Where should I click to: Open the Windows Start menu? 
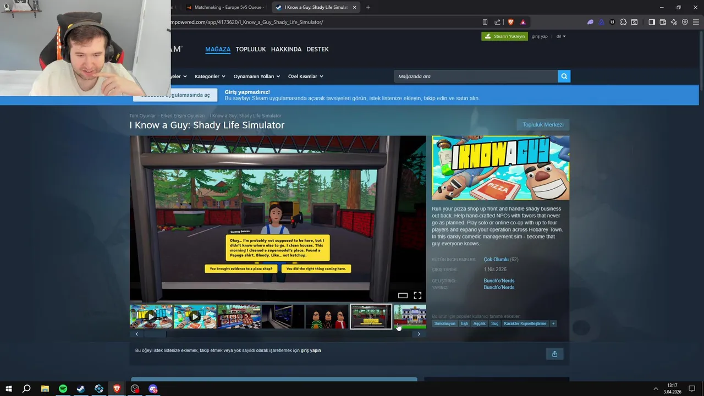click(9, 389)
